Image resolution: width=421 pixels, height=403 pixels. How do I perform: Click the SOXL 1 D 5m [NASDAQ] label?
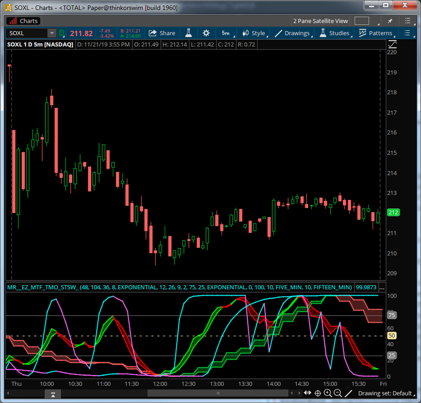pos(40,44)
